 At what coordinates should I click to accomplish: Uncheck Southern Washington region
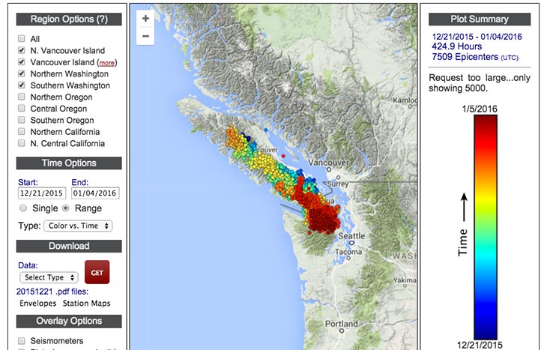(22, 85)
